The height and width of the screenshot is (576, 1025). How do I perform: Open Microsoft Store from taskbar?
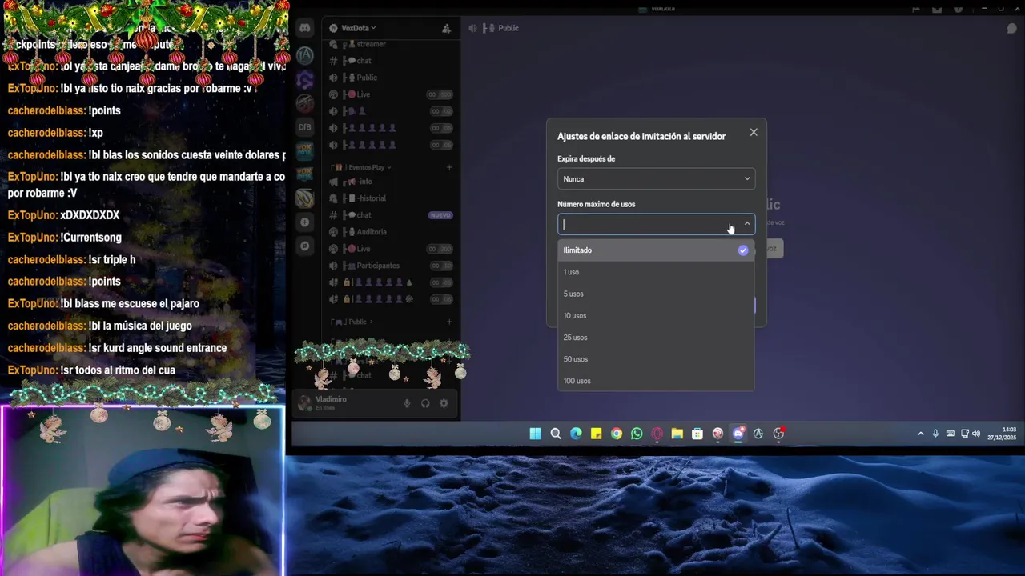[697, 434]
